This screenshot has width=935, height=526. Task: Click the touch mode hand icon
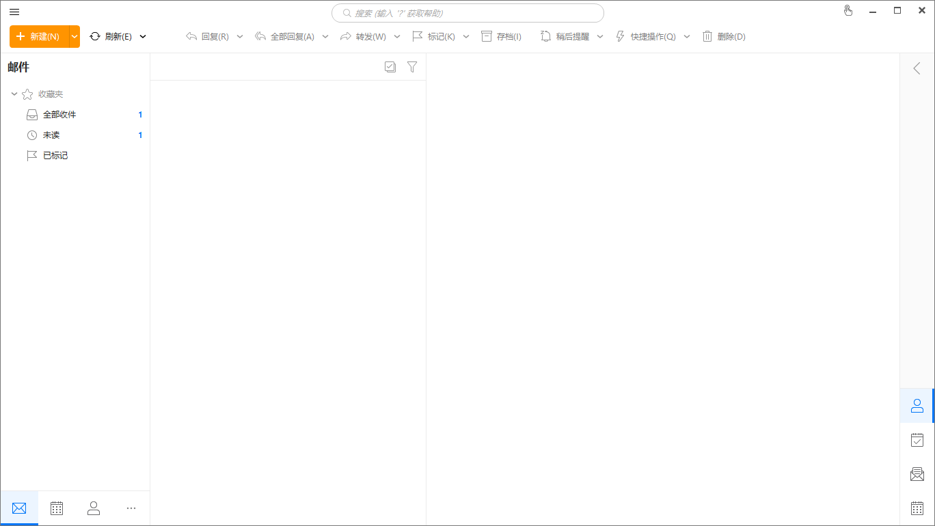848,10
